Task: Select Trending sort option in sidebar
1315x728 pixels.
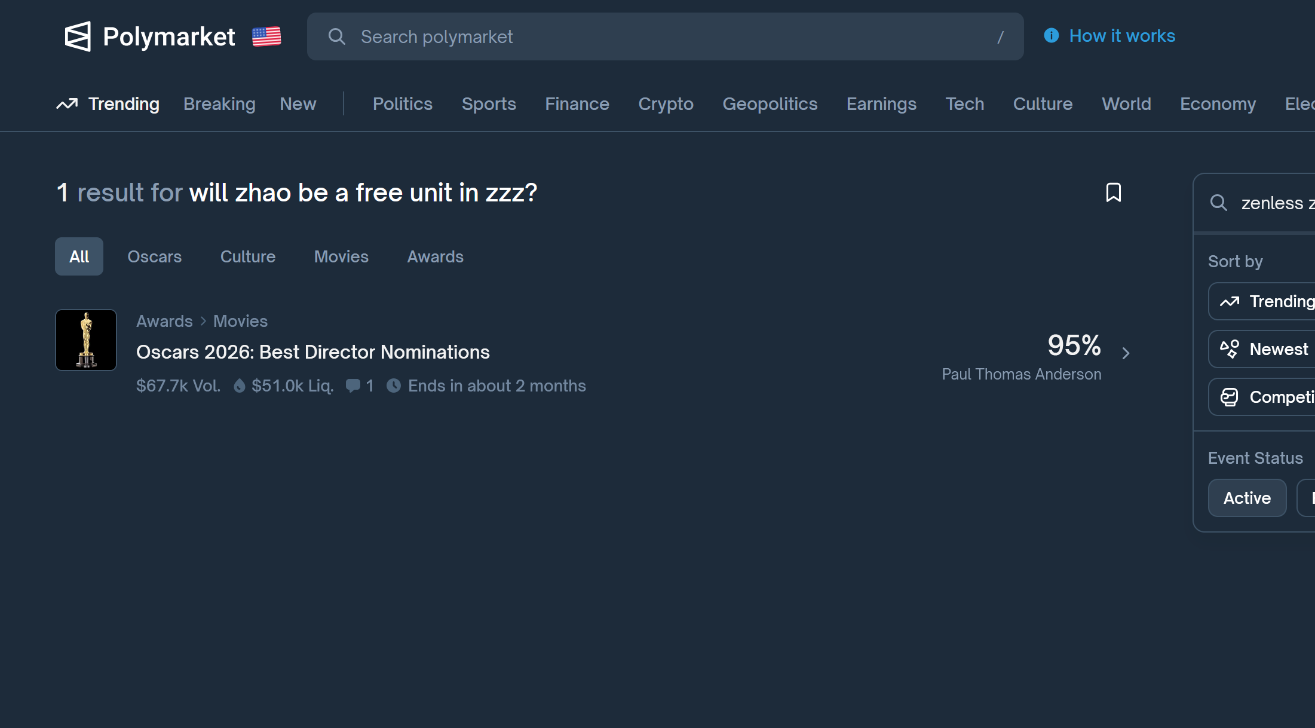Action: click(x=1267, y=301)
